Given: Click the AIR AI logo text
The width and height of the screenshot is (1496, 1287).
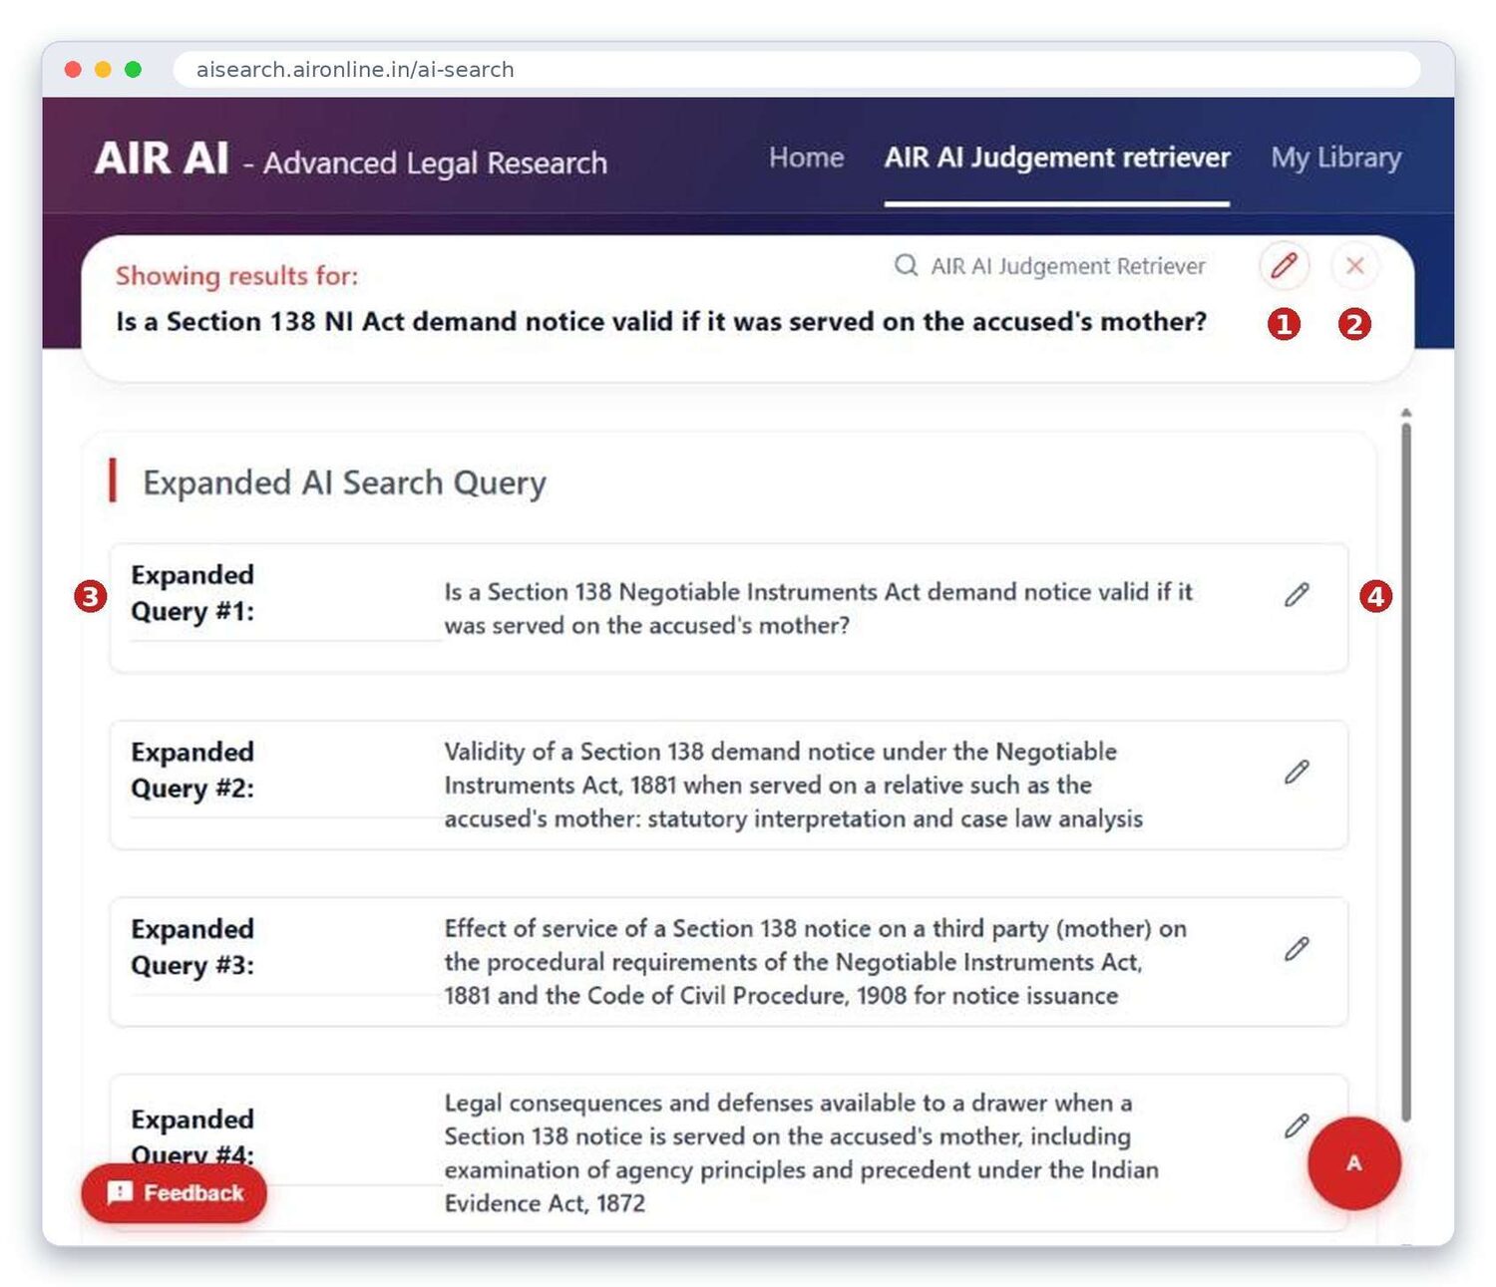Looking at the screenshot, I should tap(162, 159).
